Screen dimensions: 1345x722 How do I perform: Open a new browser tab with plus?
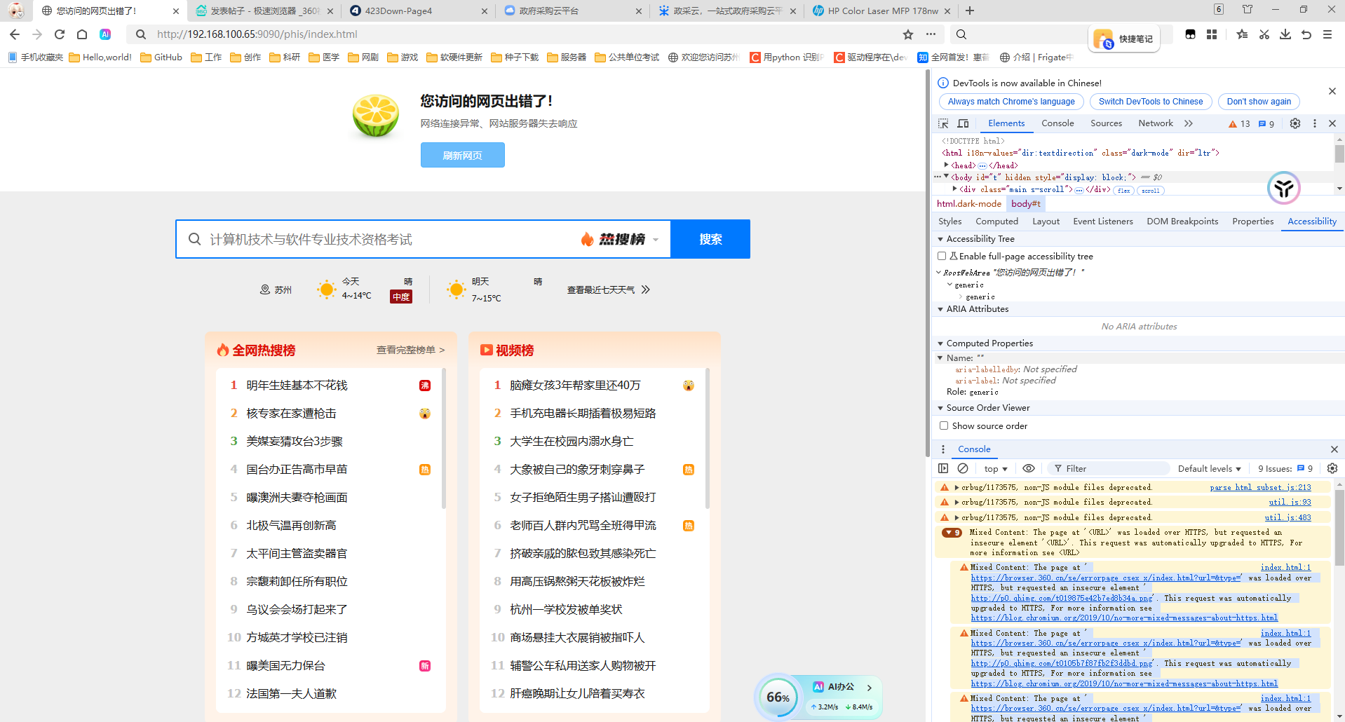[x=970, y=11]
